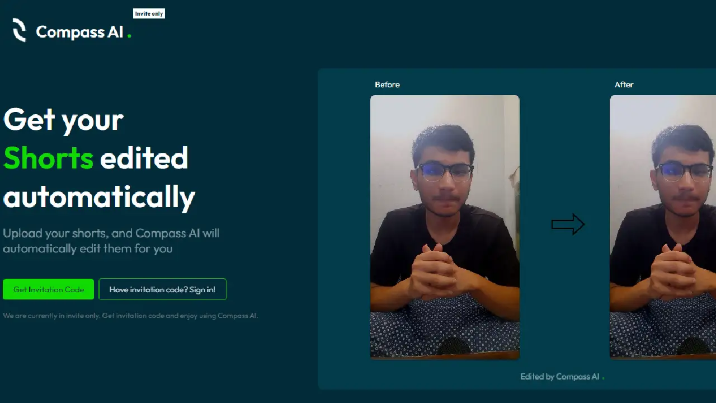Screen dimensions: 716x403
Task: Click the 'Before' label
Action: [387, 85]
